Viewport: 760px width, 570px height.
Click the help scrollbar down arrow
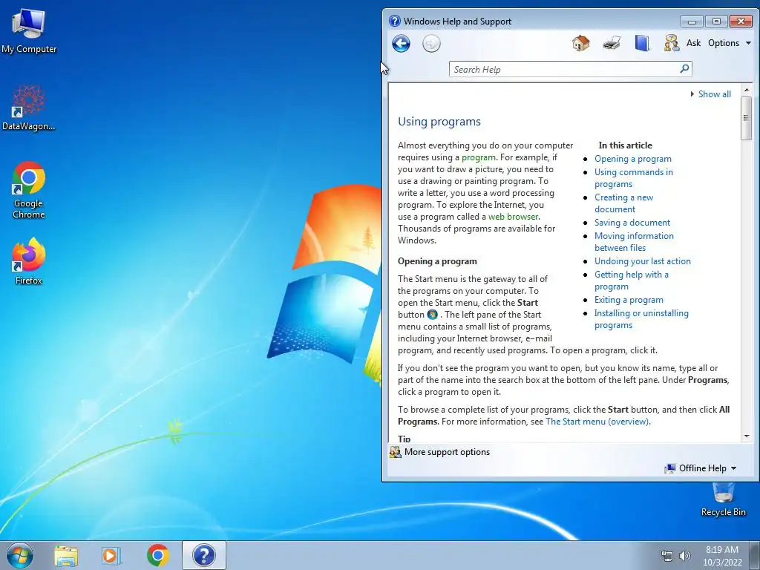747,436
